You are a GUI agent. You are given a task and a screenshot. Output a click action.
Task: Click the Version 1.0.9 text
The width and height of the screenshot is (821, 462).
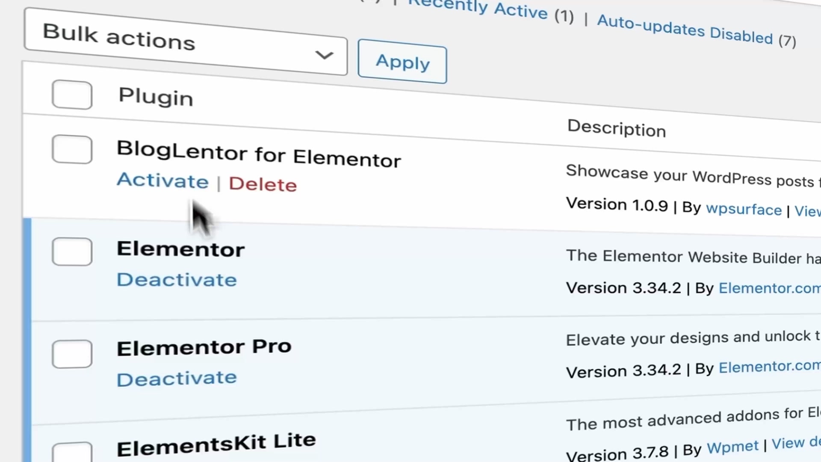[x=617, y=204]
